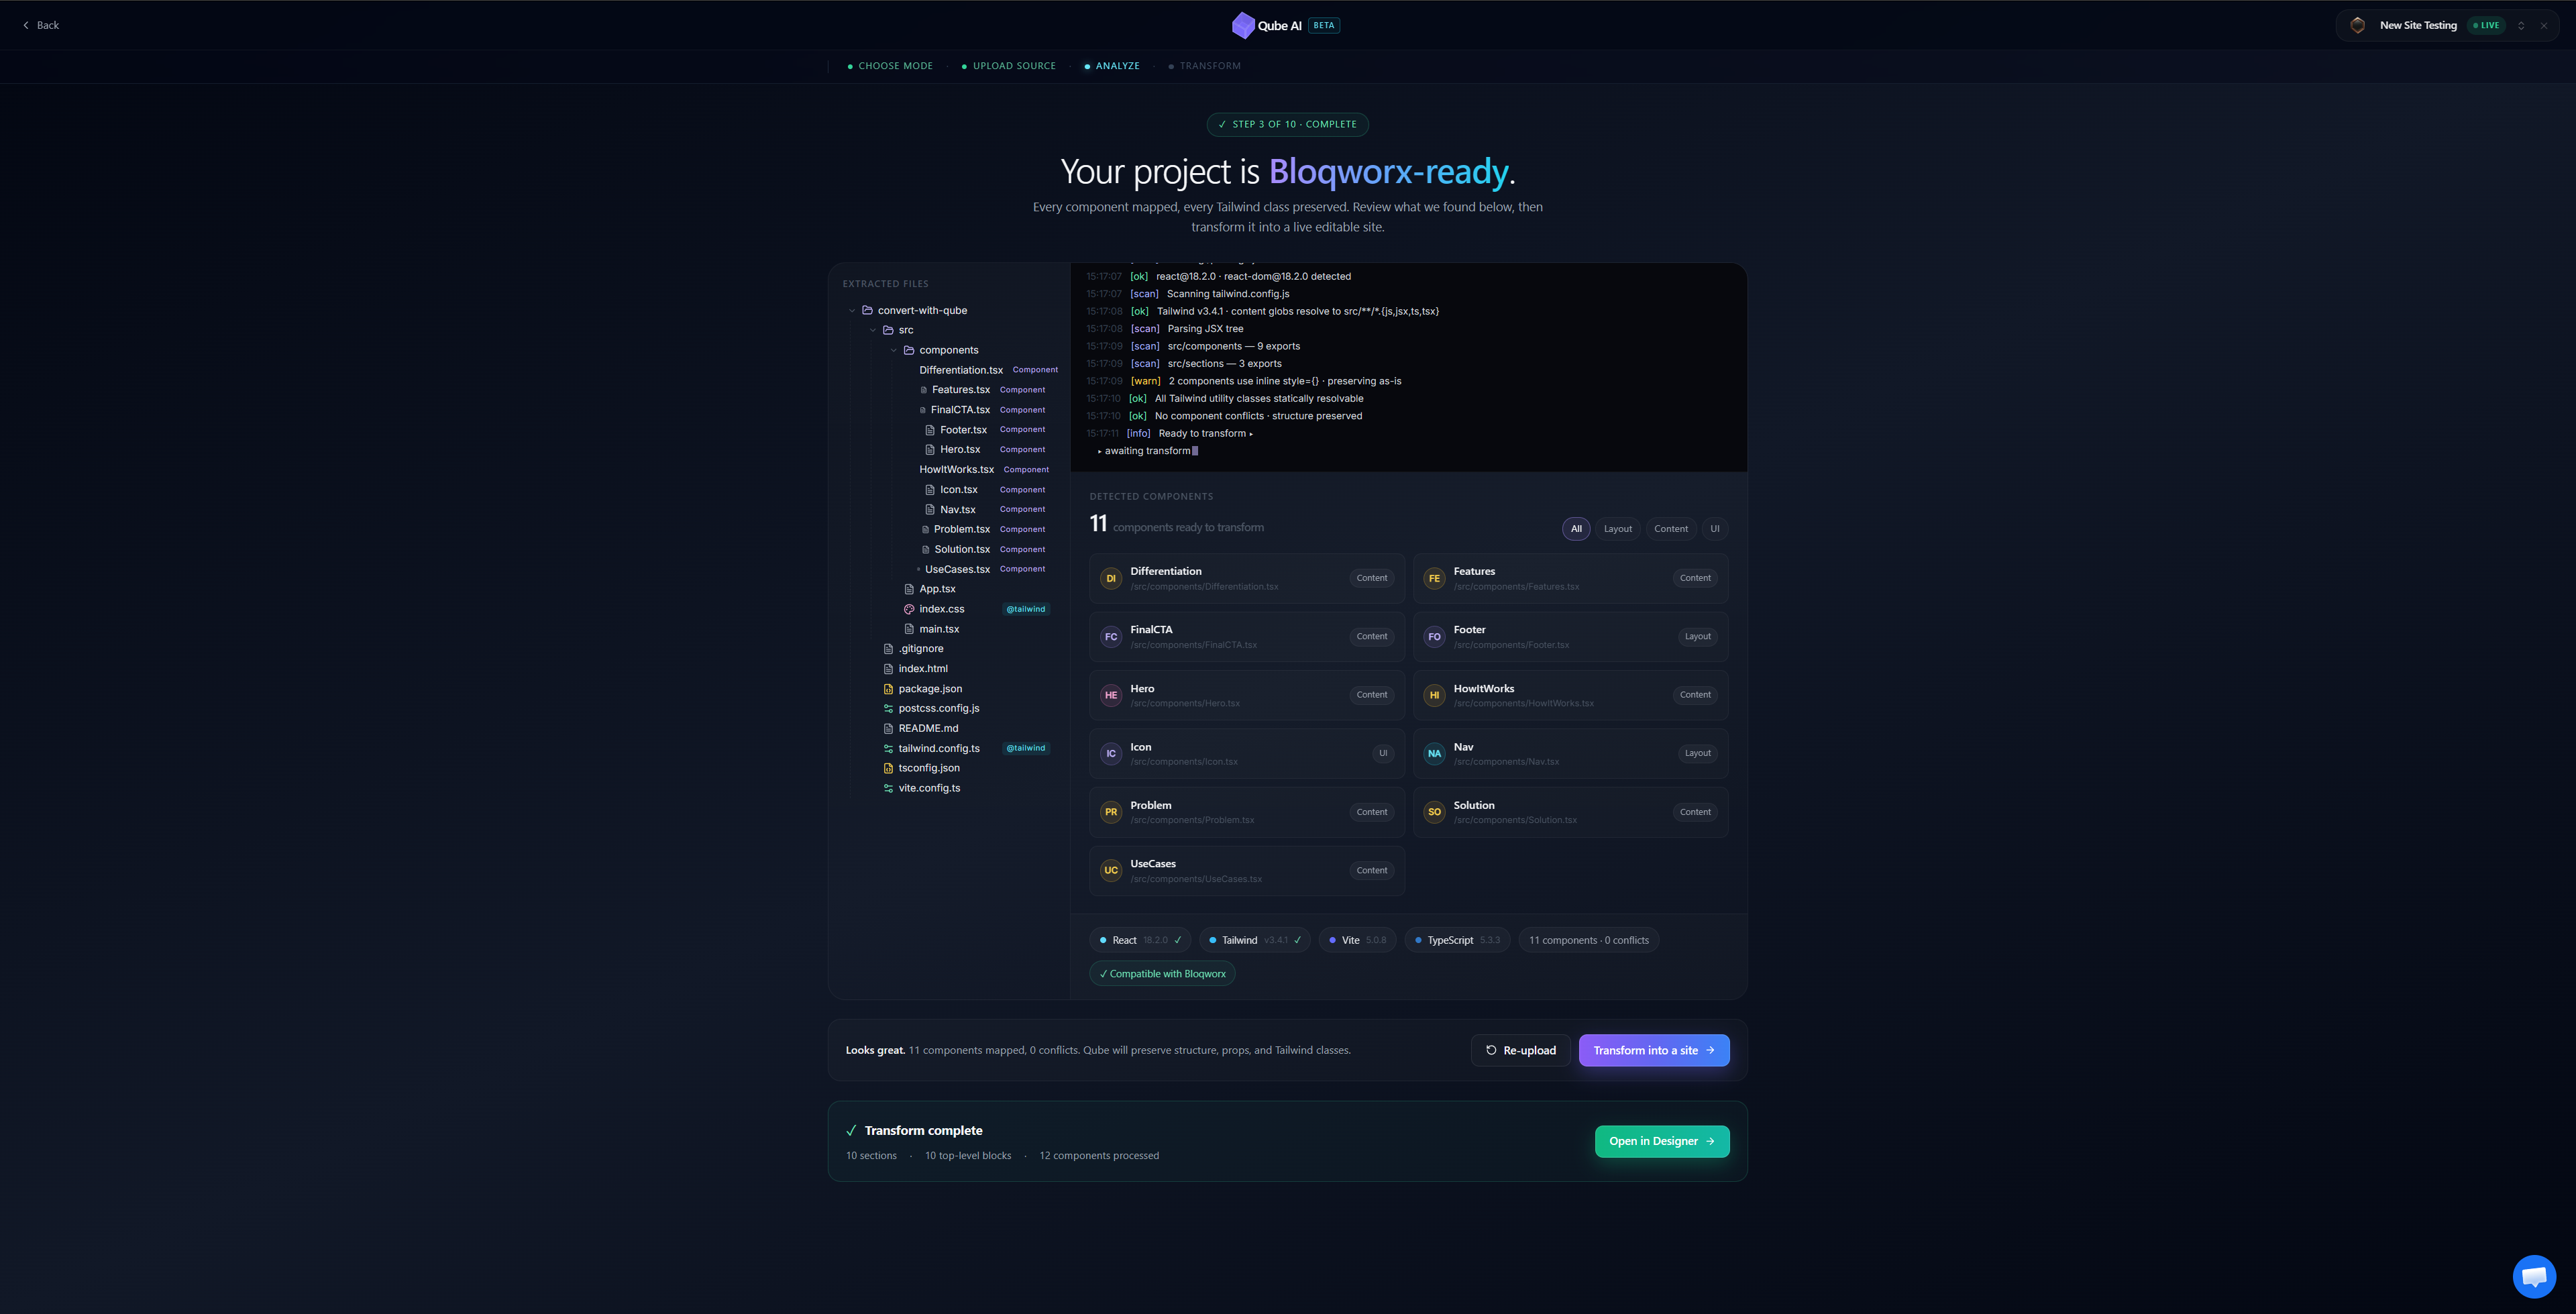The image size is (2576, 1314).
Task: Click the tailwind.config.ts settings icon
Action: click(x=888, y=748)
